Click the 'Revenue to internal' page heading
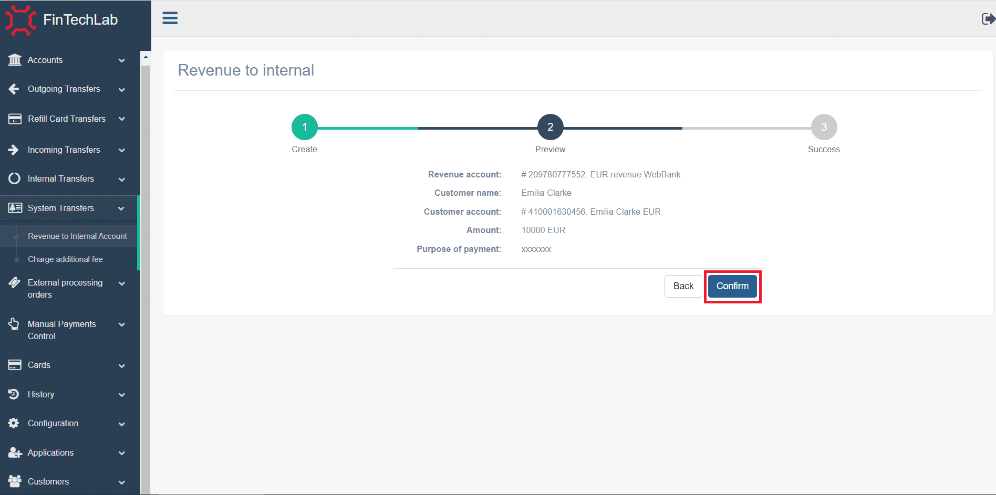Screen dimensions: 996x495 click(246, 70)
